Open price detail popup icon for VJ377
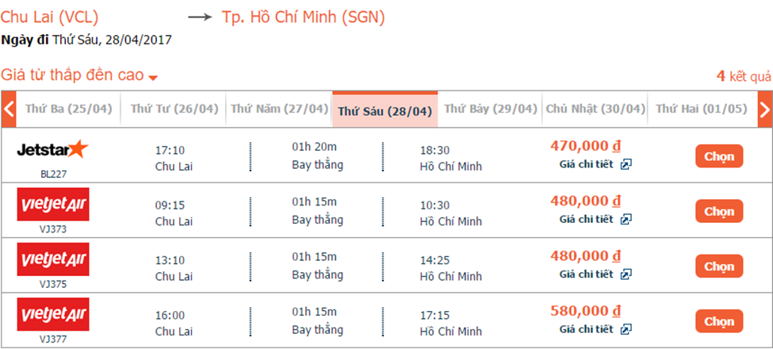Screen dimensions: 773x349 pos(626,329)
